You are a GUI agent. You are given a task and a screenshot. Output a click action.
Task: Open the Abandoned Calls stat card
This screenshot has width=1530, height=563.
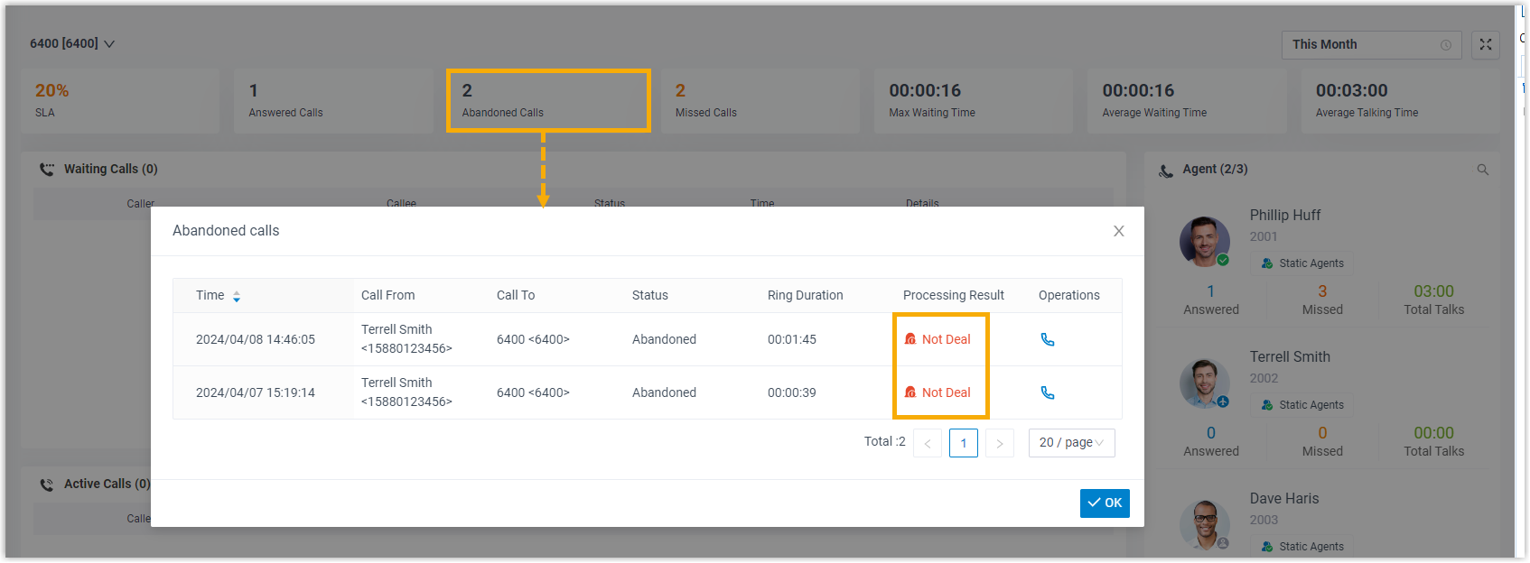click(x=548, y=101)
